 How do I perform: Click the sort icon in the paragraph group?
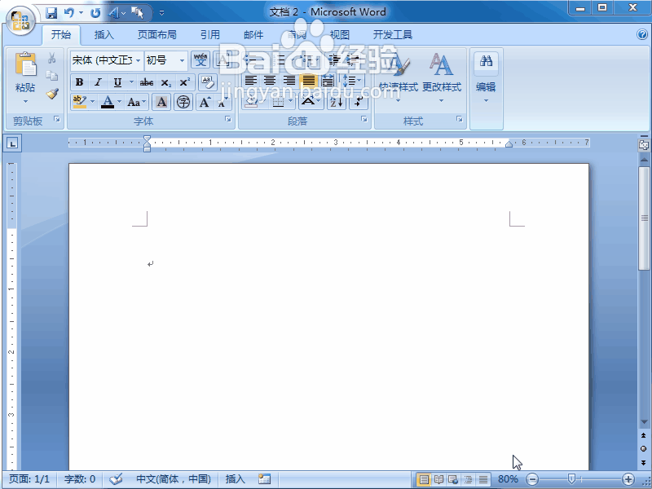336,102
